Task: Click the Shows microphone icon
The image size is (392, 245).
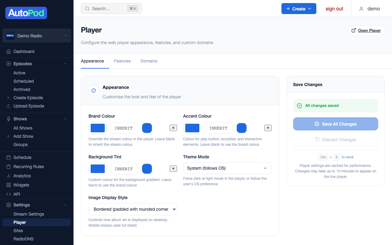Action: tap(9, 119)
